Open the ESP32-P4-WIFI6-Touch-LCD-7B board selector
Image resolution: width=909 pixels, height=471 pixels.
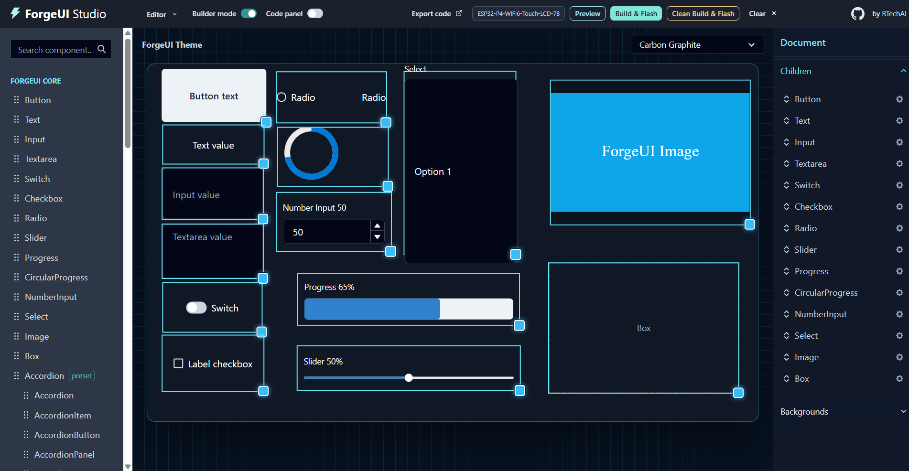point(519,13)
